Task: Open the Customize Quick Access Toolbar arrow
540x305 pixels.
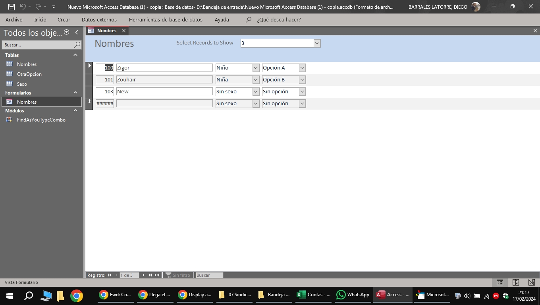Action: point(54,7)
